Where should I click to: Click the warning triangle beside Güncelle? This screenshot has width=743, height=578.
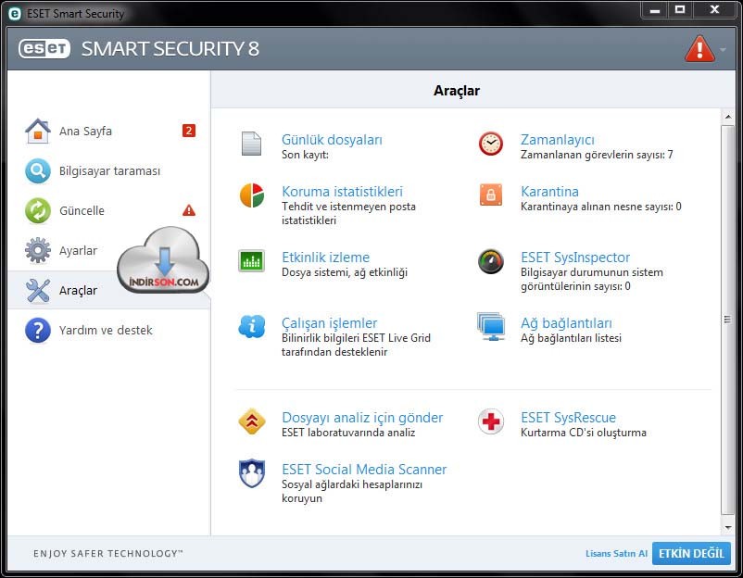[189, 210]
